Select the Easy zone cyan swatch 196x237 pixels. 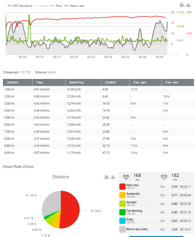122,221
